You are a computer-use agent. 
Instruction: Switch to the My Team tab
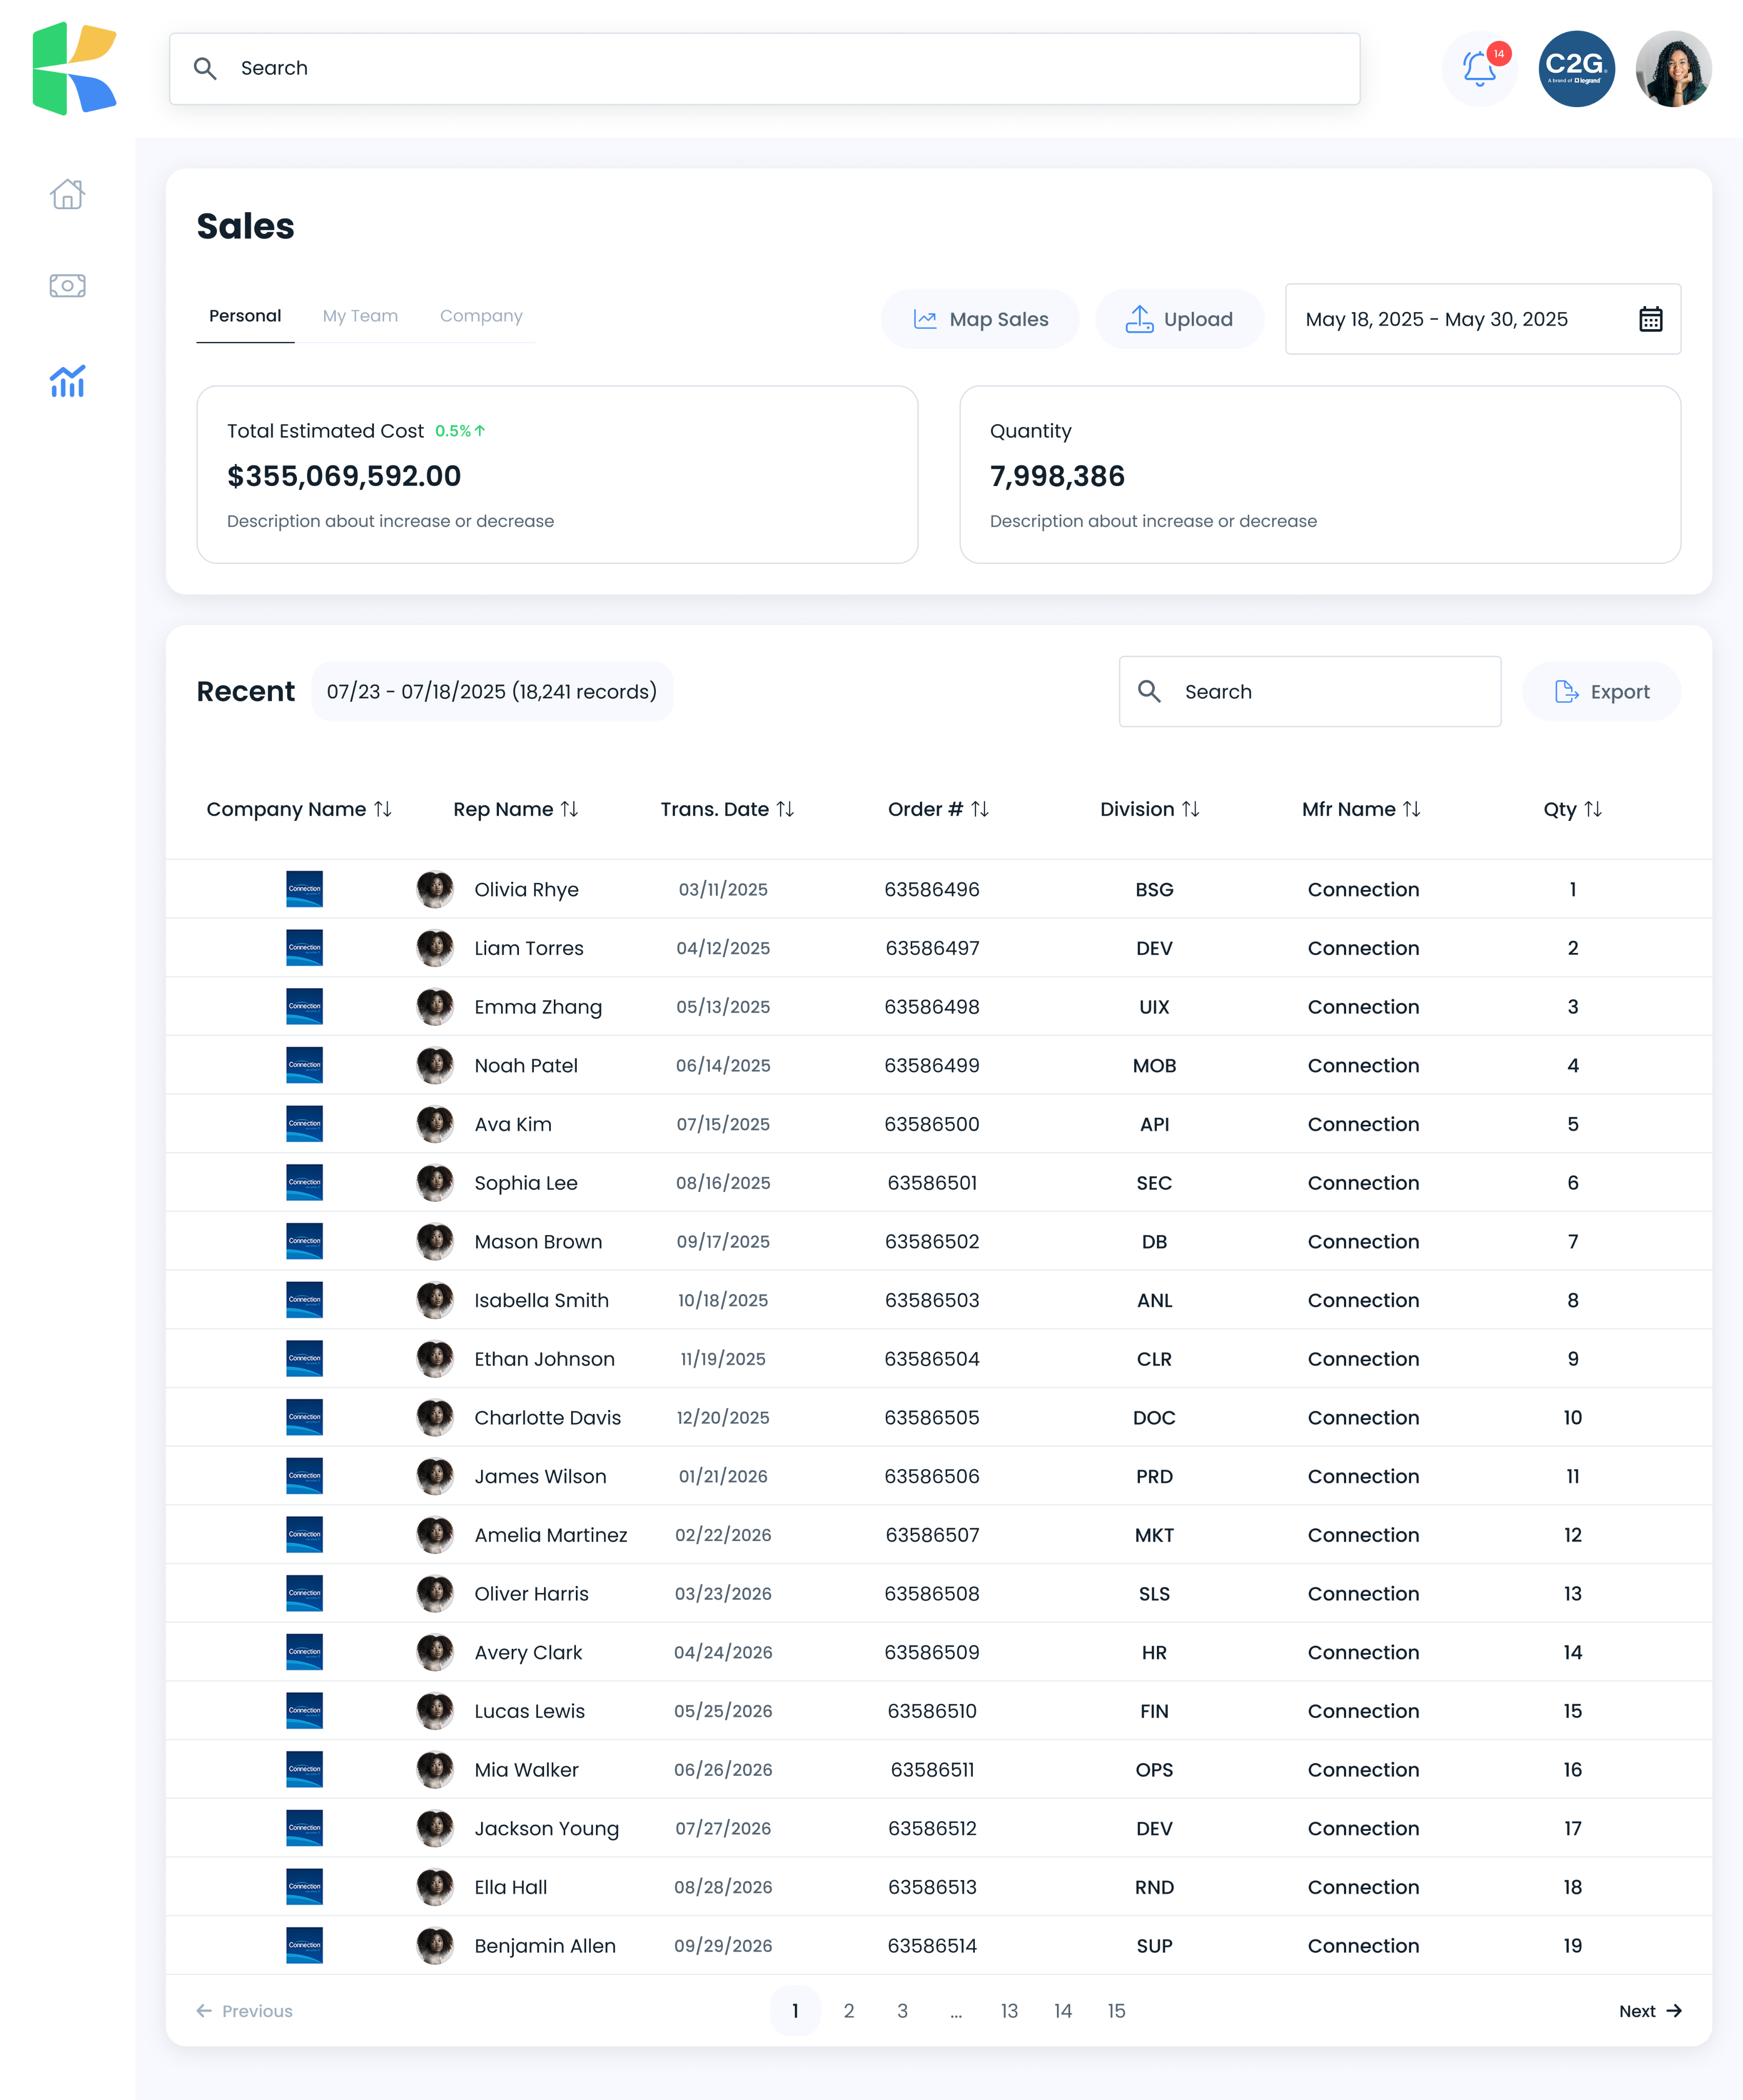pyautogui.click(x=360, y=316)
